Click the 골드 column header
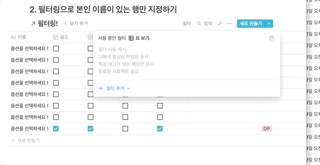Viewport: 320px width, 165px height. [x=64, y=37]
